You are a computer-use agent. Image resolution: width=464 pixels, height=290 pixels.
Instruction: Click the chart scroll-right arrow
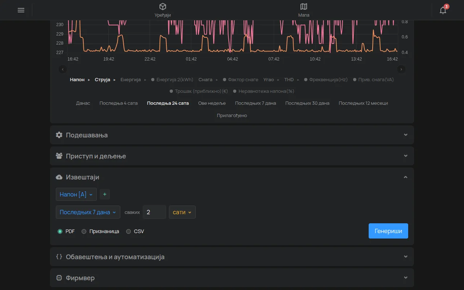point(401,69)
